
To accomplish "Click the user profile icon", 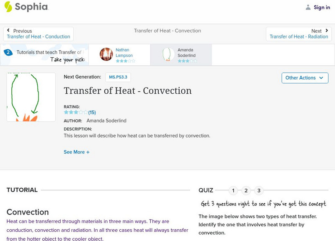I will coord(308,7).
